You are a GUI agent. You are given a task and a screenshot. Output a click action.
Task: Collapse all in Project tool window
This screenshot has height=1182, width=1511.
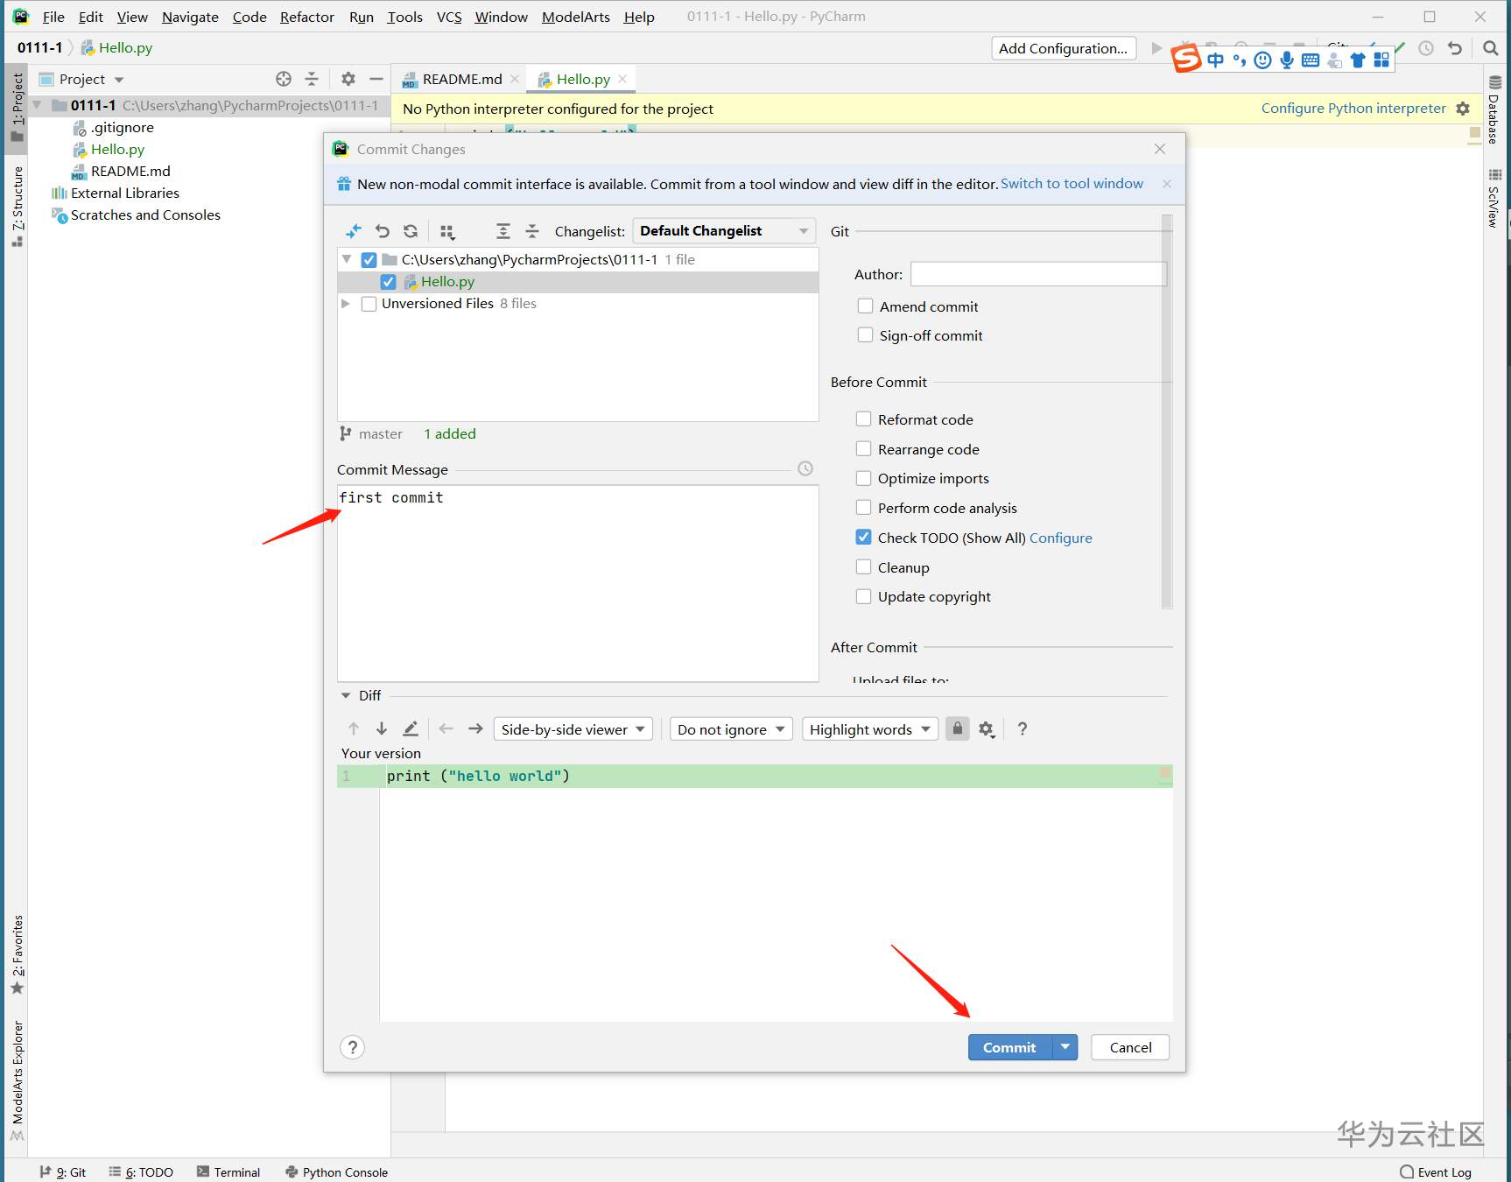tap(312, 79)
